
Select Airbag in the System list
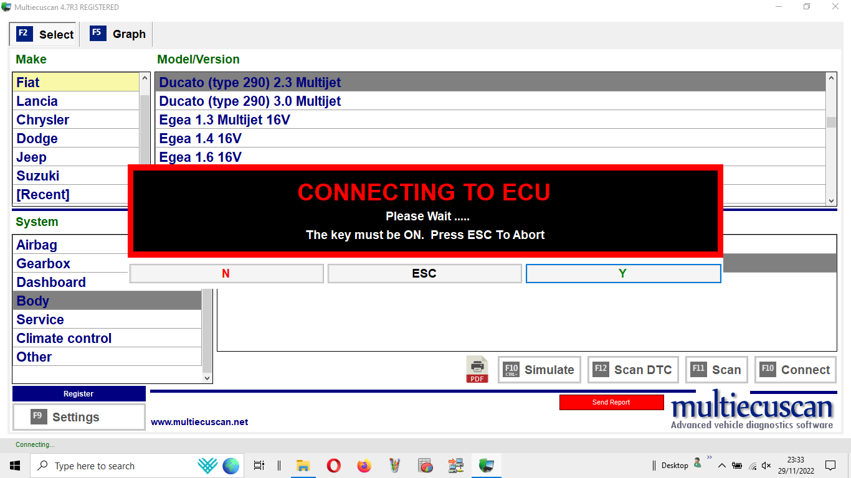coord(70,245)
